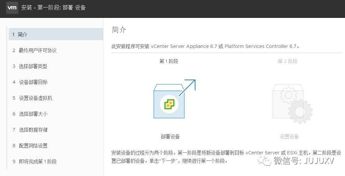Click the green vCenter emblem in box
This screenshot has height=176, width=345.
pos(169,104)
